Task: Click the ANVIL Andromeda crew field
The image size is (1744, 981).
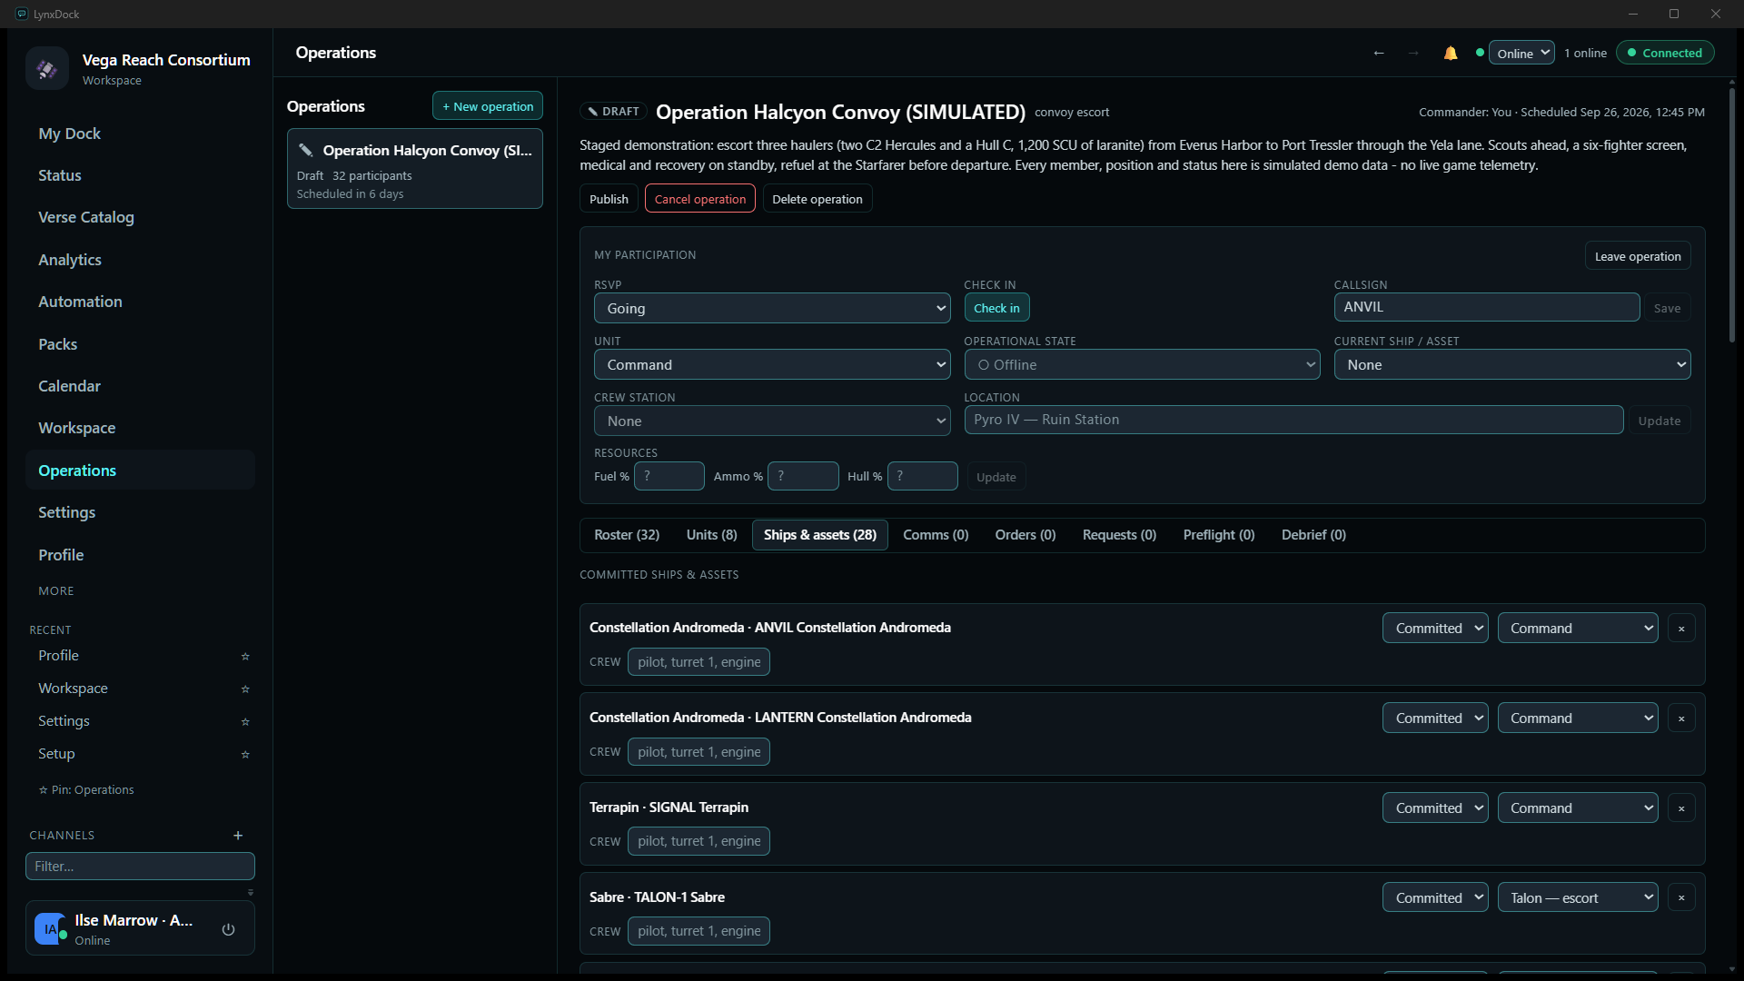Action: 699,662
